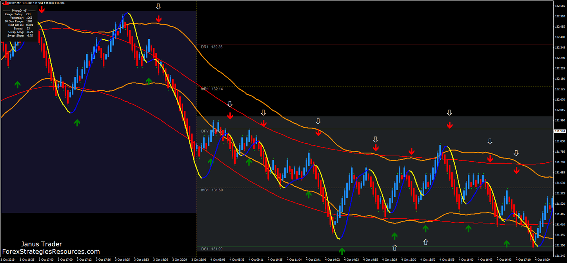Click the white hollow down arrow above the chart
Viewport: 567px width, 263px height.
click(158, 6)
